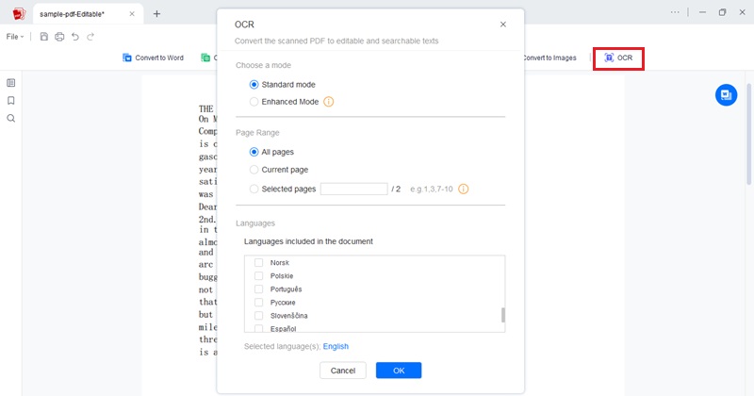Click the blue floating convert button

pyautogui.click(x=726, y=95)
